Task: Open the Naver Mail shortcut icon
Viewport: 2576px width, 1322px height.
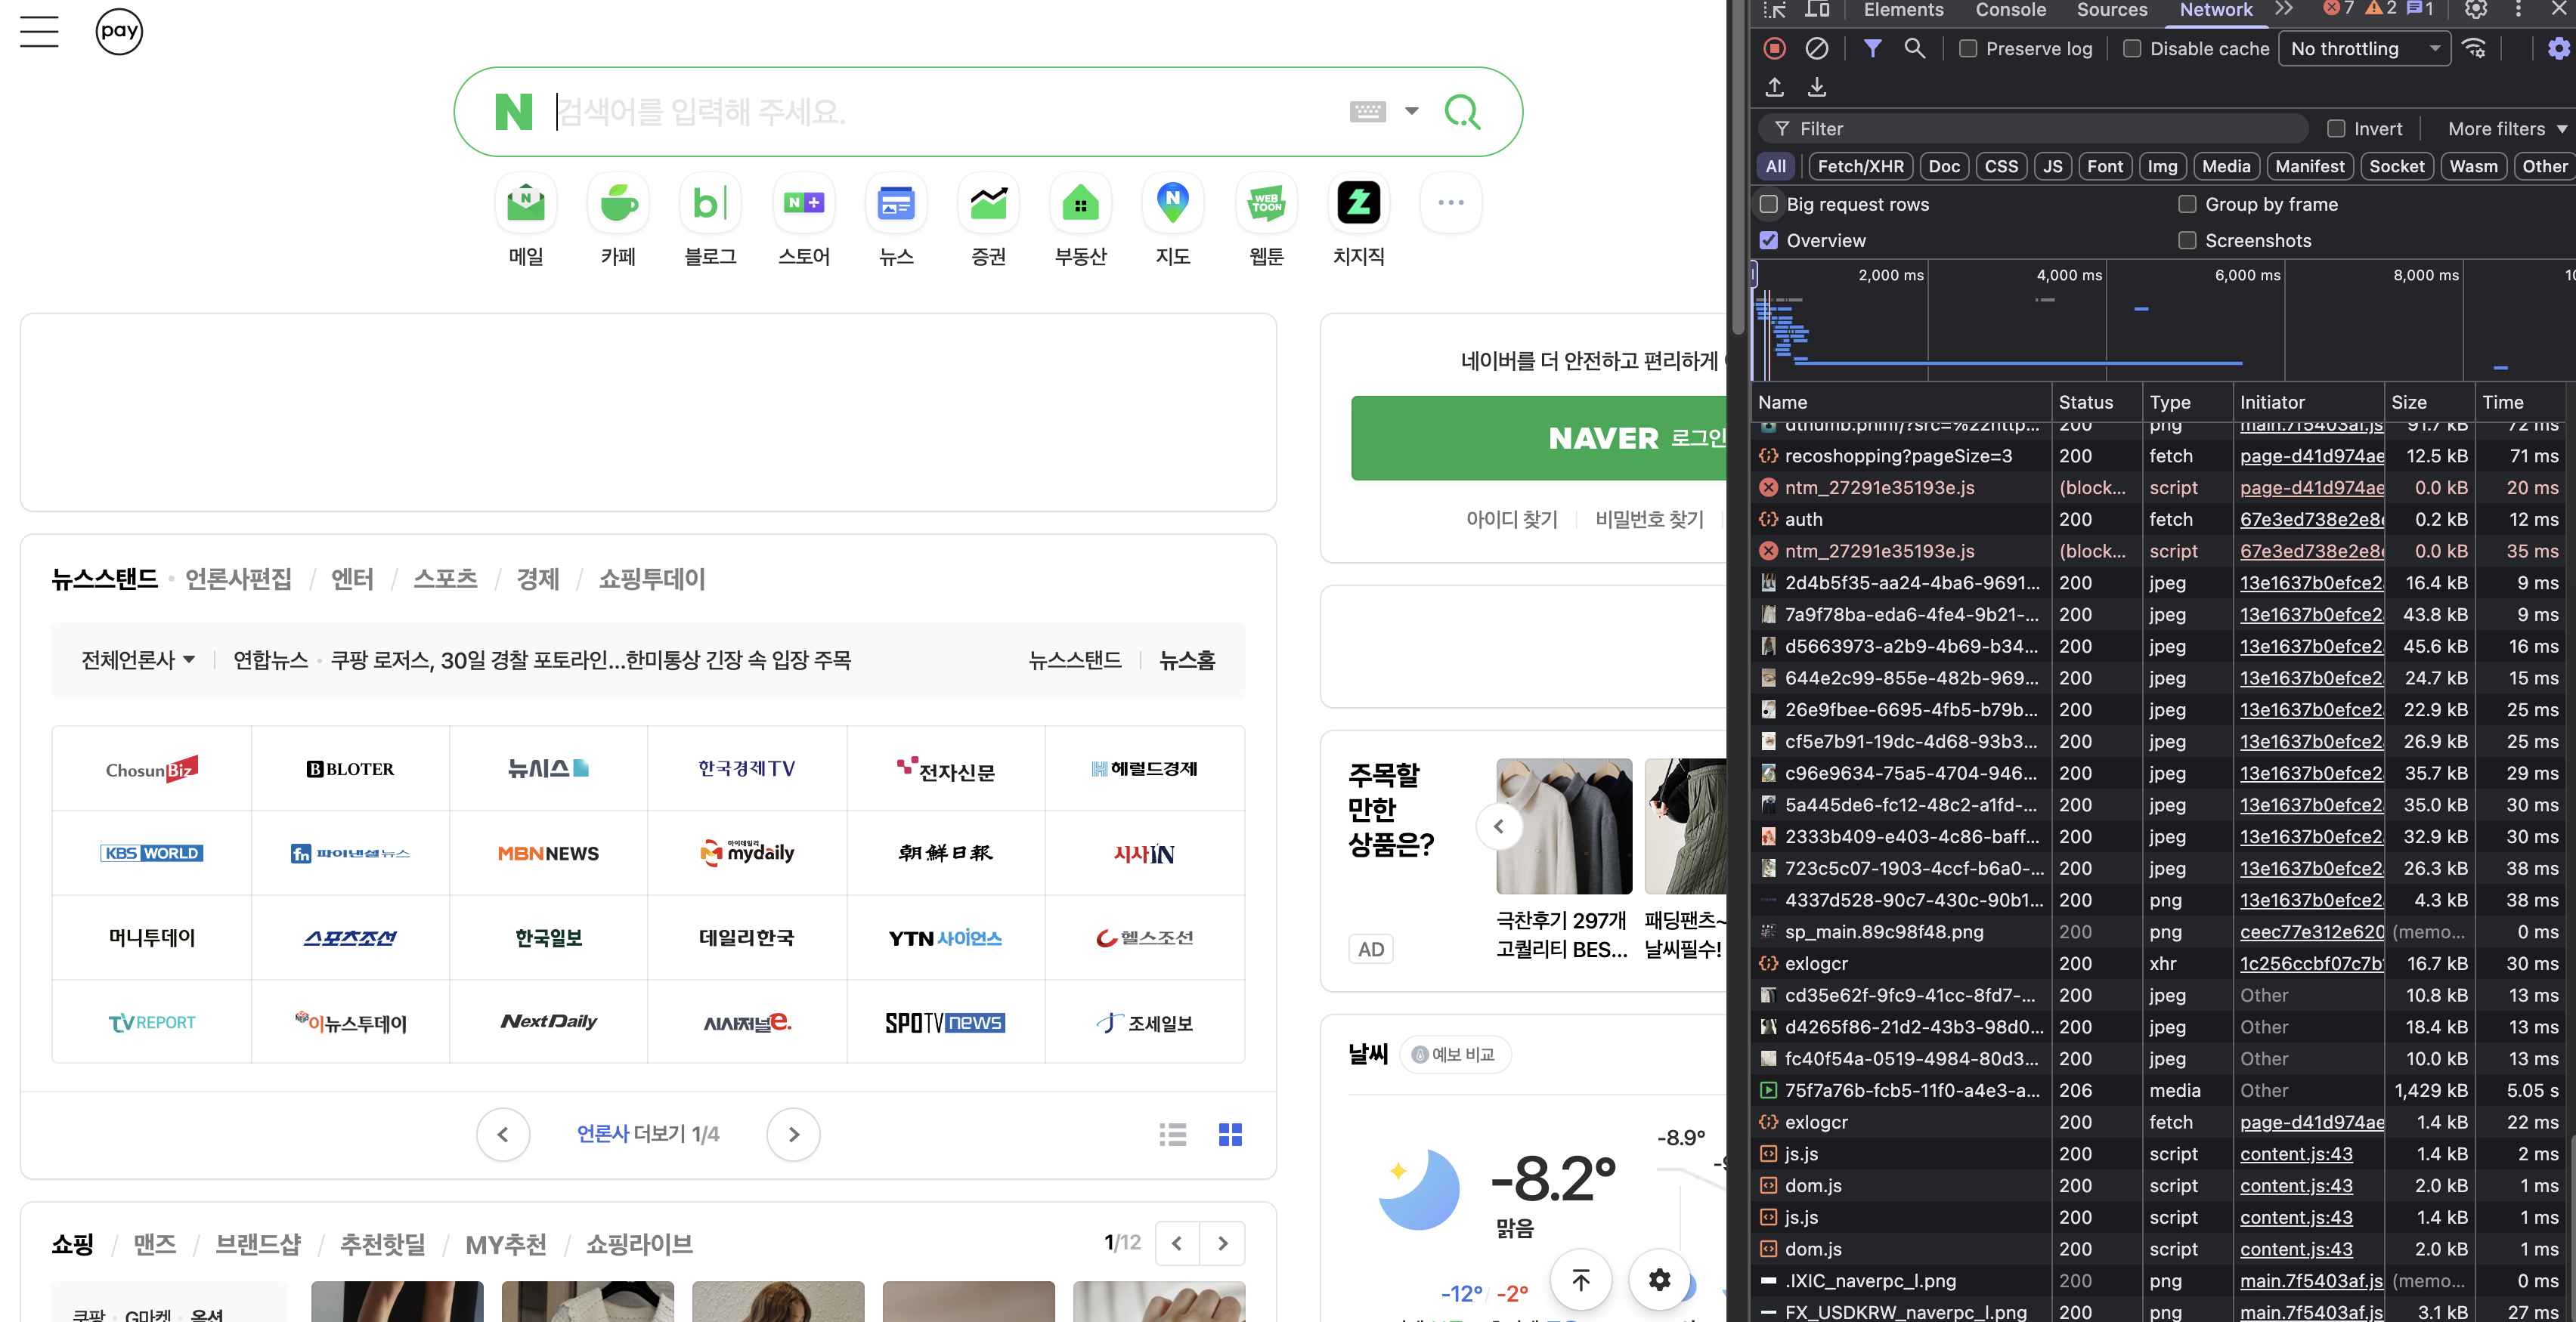Action: 526,203
